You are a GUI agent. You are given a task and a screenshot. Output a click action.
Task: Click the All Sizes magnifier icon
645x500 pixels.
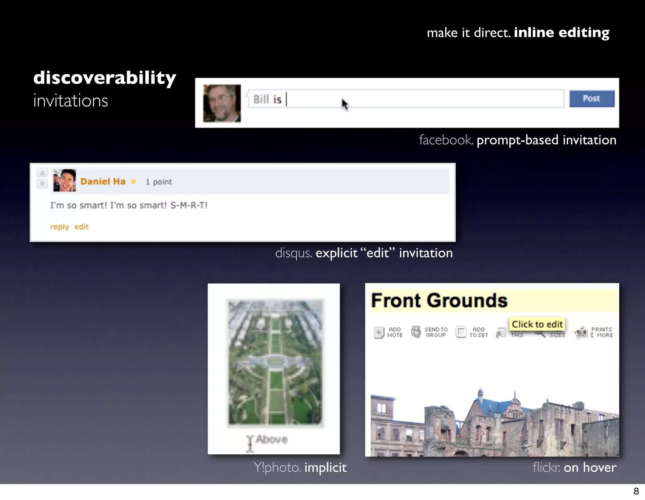tap(540, 334)
